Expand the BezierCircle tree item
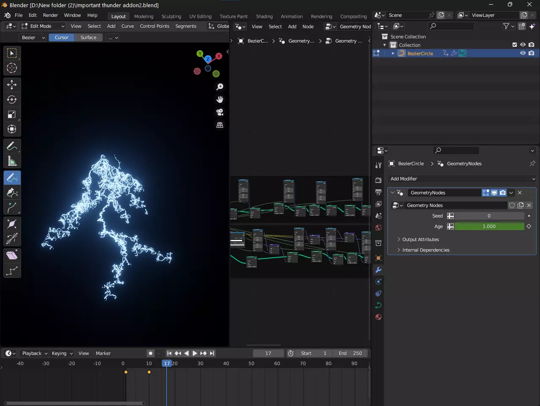 pyautogui.click(x=393, y=54)
